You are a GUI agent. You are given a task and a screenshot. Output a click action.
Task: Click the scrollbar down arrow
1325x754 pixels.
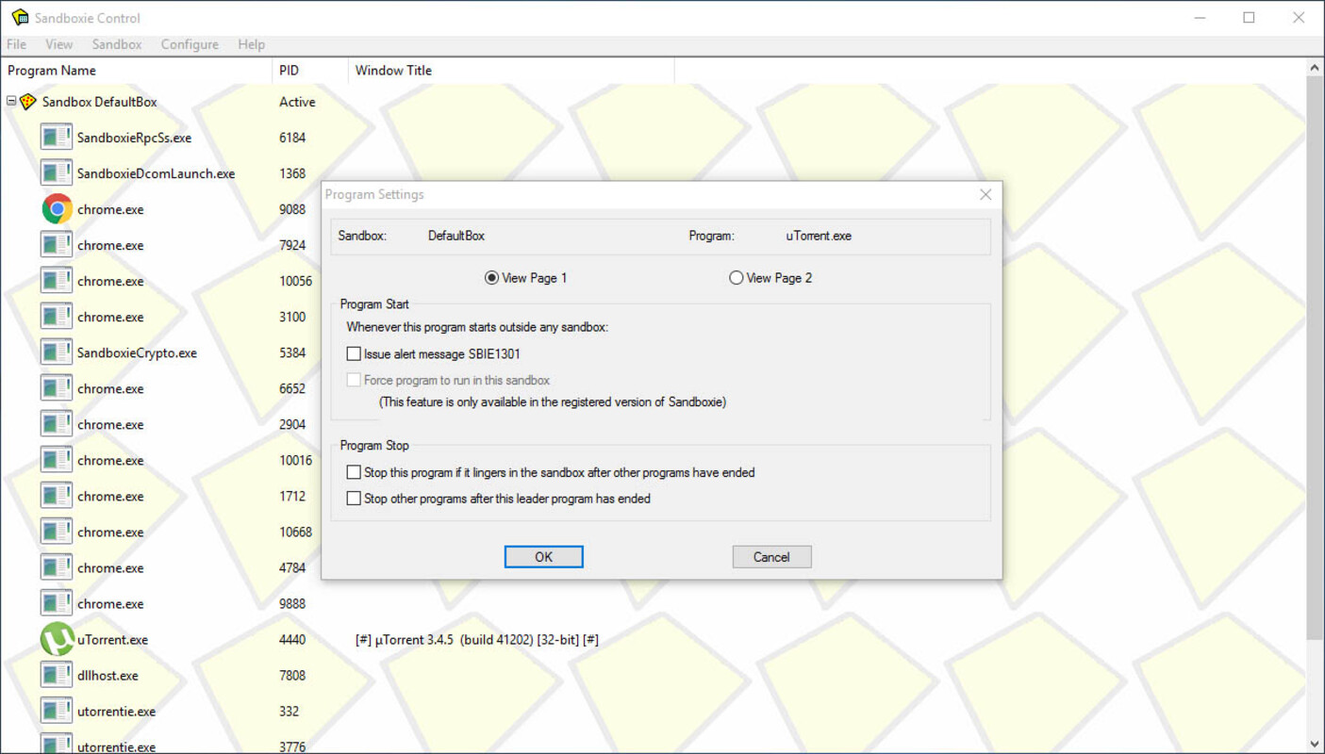[x=1315, y=745]
